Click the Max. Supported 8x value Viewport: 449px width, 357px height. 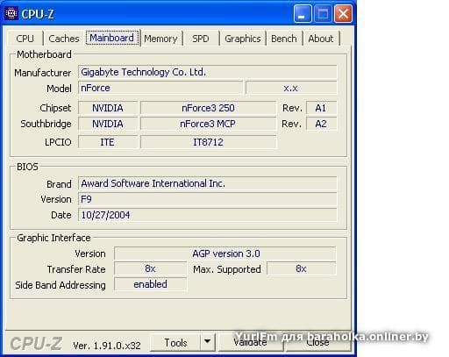302,268
